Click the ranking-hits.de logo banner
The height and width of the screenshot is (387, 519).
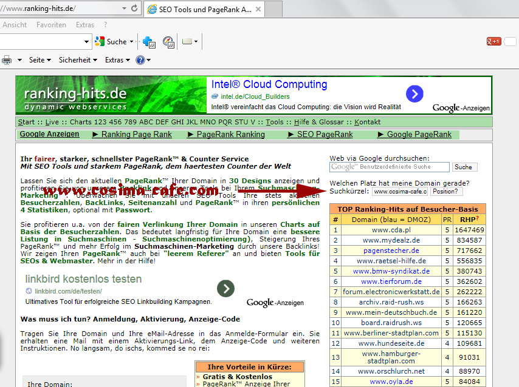pyautogui.click(x=75, y=96)
